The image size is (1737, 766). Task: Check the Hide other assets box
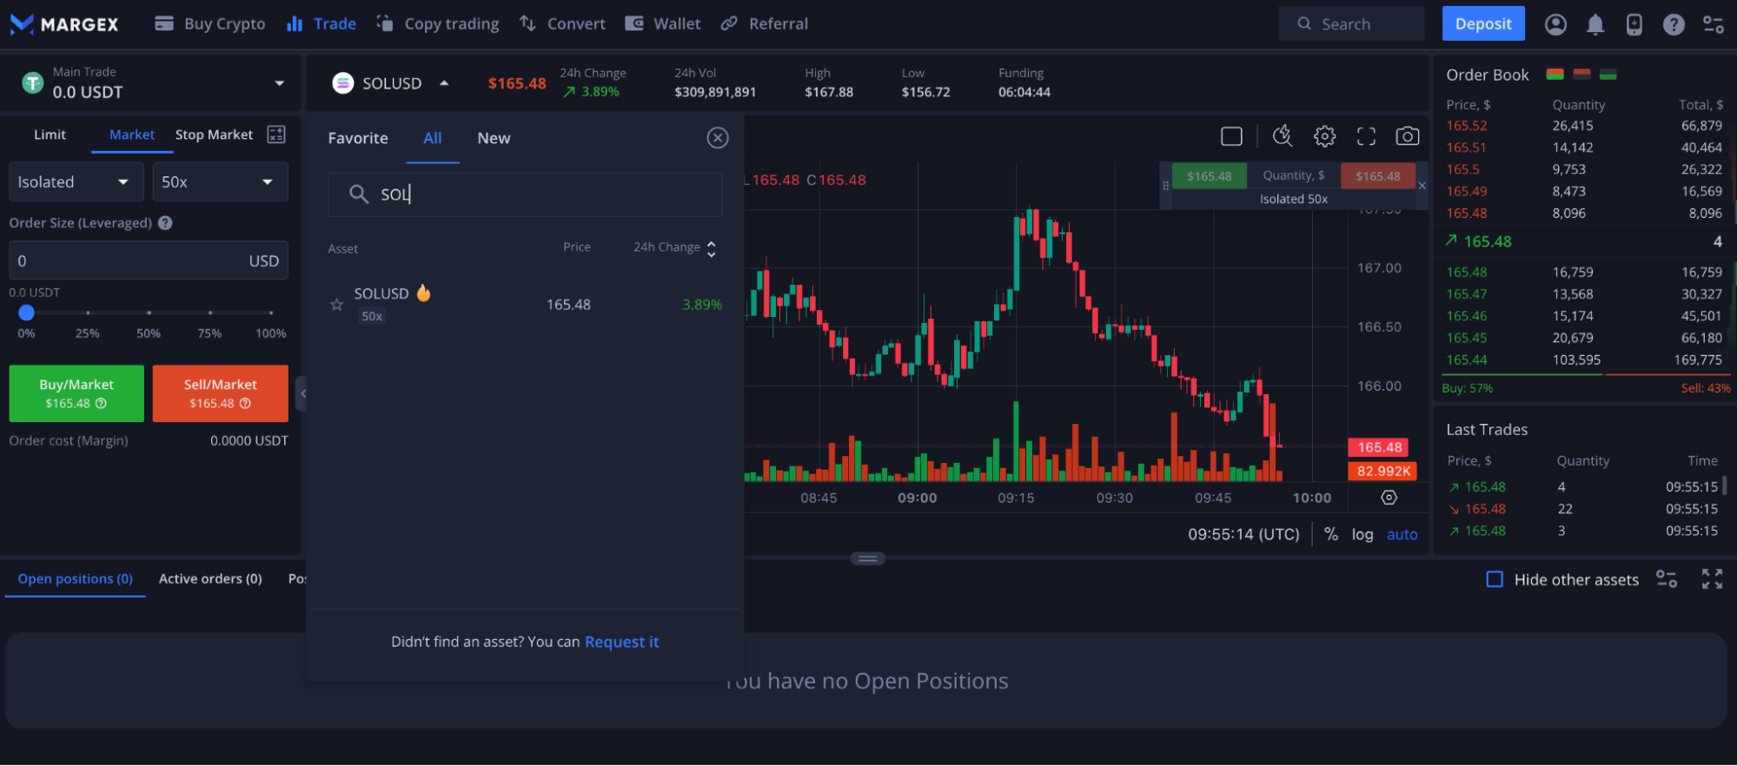coord(1494,579)
